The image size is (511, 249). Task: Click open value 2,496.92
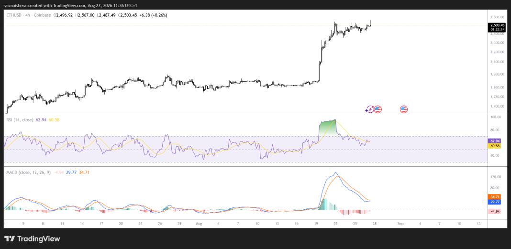64,15
